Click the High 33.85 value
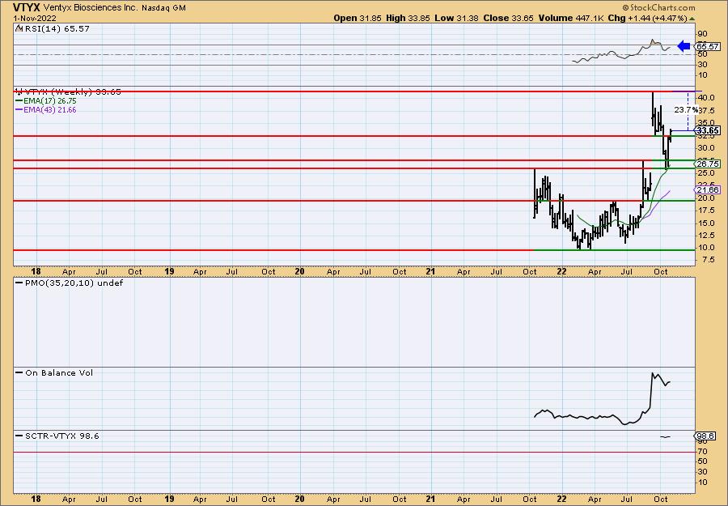Screen dimensions: 728x506 (408, 18)
